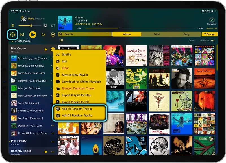
Task: Open Pearl Jam avocado album cover
Action: (x=91, y=145)
